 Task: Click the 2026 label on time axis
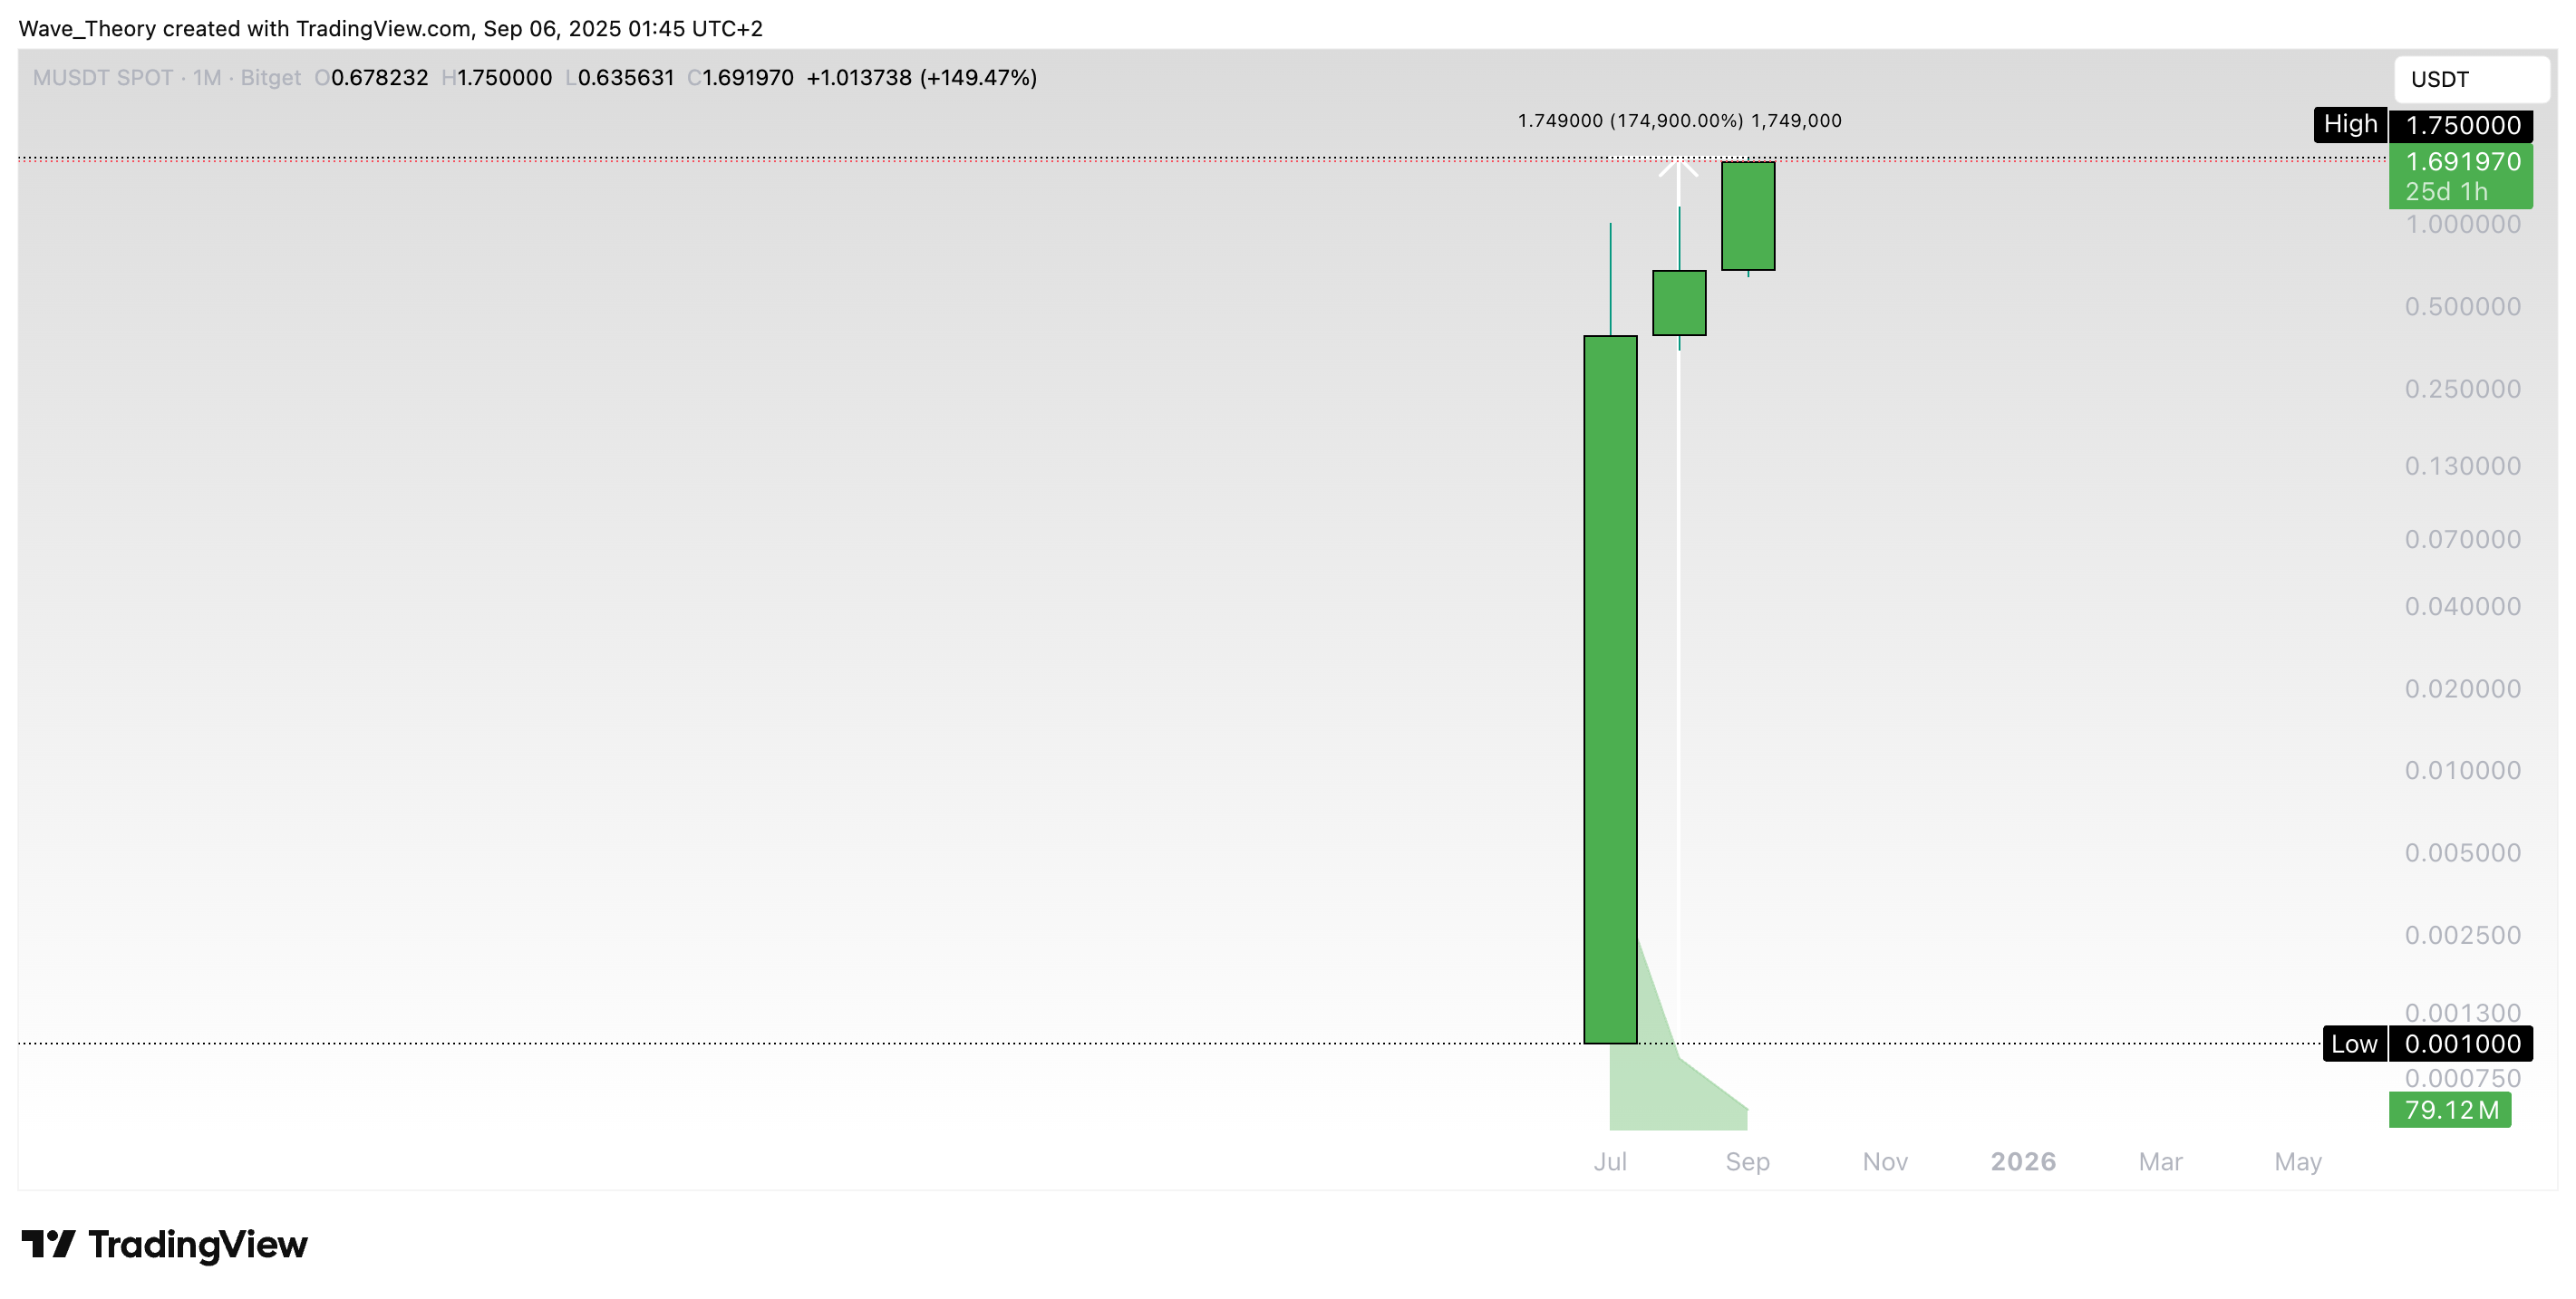click(2023, 1162)
